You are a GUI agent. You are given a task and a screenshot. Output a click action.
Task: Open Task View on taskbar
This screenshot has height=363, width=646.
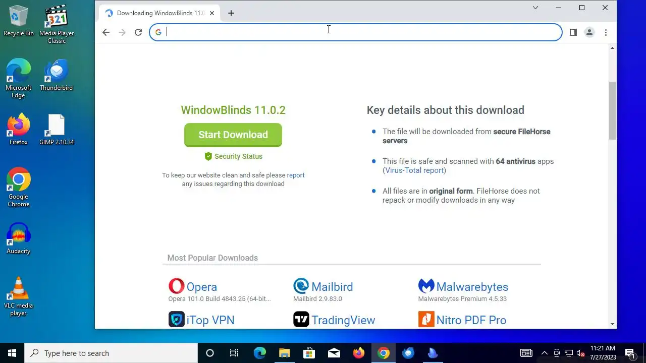pos(234,353)
